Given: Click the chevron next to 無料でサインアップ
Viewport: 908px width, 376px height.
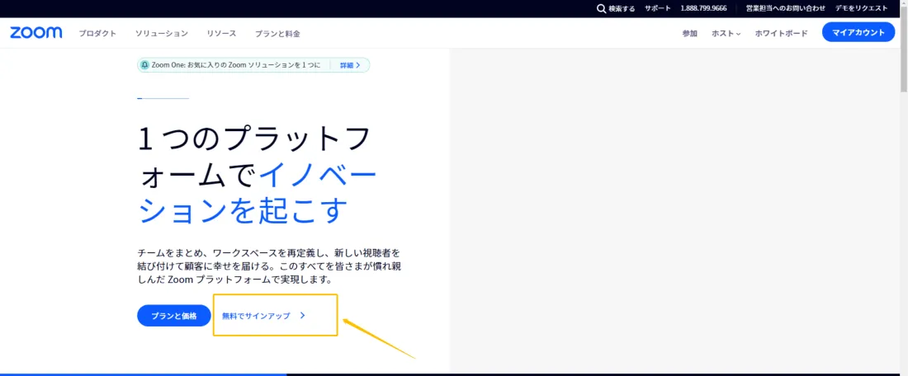Looking at the screenshot, I should point(302,316).
